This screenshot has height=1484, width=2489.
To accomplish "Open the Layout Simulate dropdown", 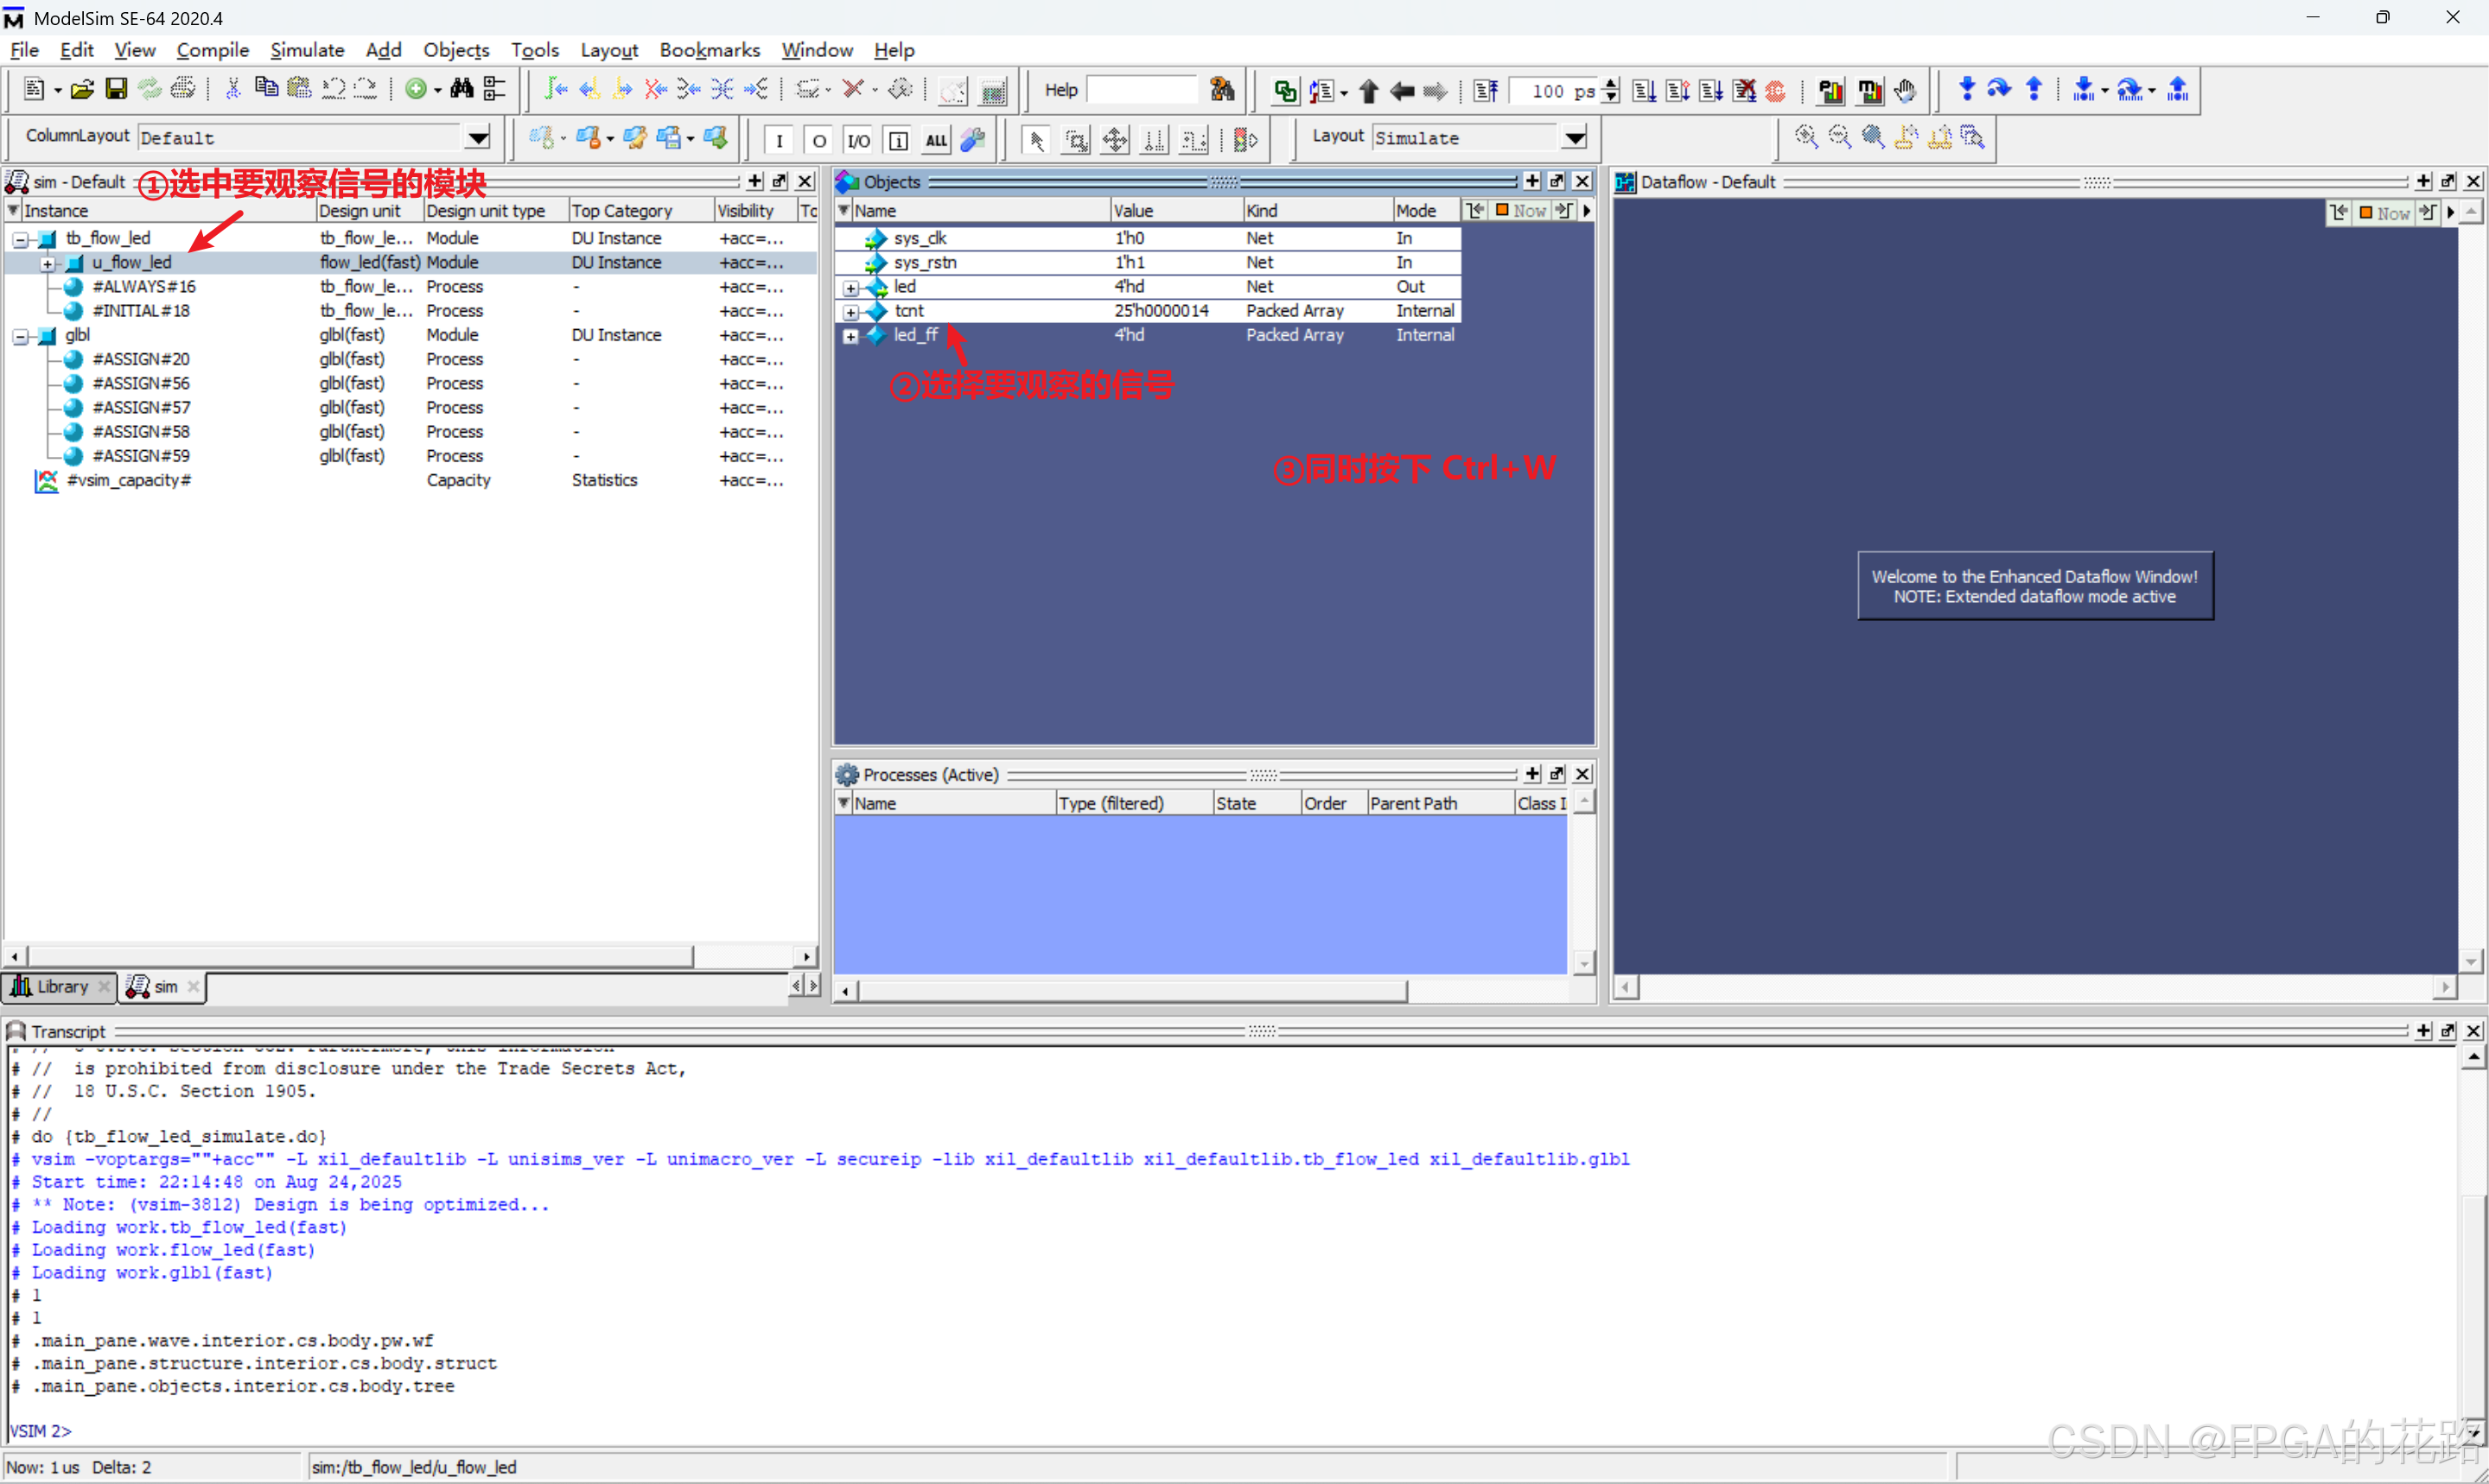I will pyautogui.click(x=1575, y=138).
